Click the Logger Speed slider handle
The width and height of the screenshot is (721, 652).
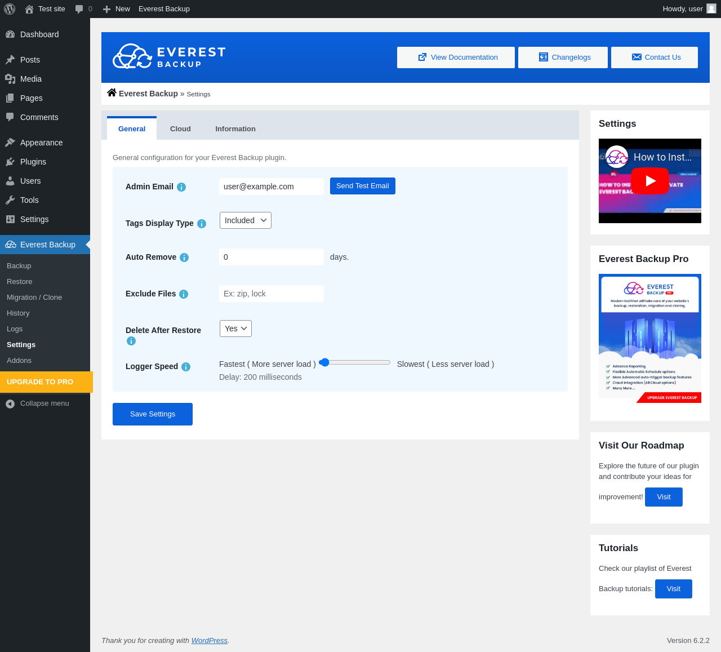[324, 362]
